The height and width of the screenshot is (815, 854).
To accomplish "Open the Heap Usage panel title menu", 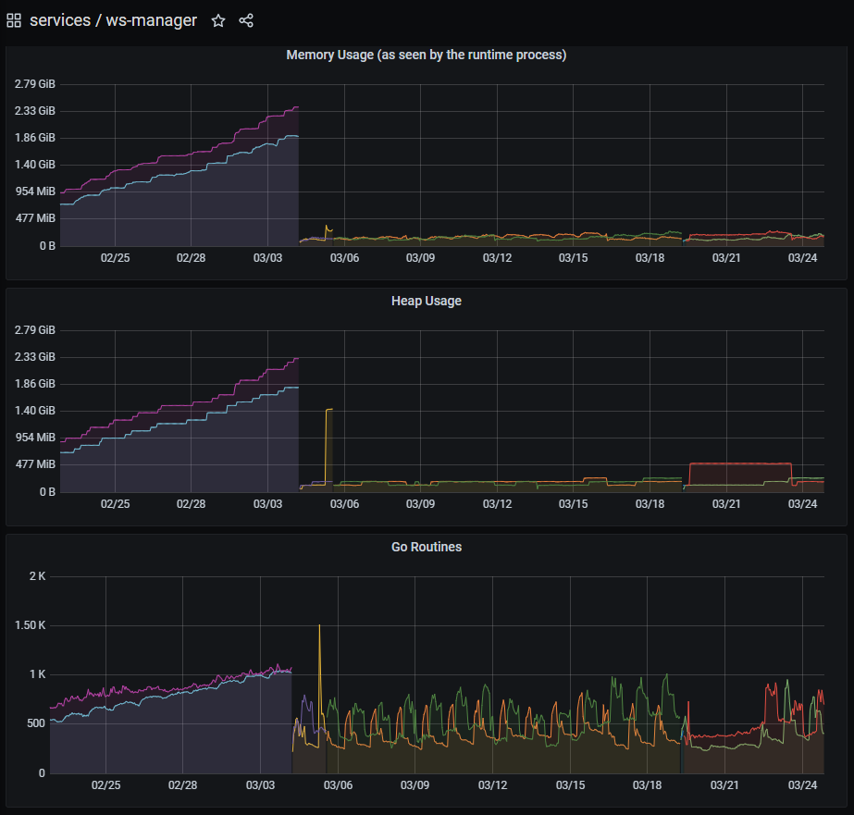I will pos(426,301).
